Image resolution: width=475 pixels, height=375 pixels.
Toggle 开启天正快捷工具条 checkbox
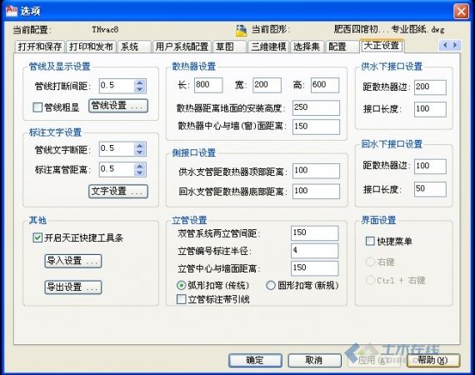pos(37,237)
